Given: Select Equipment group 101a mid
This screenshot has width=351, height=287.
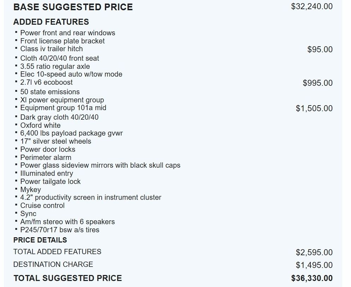Looking at the screenshot, I should (x=63, y=108).
